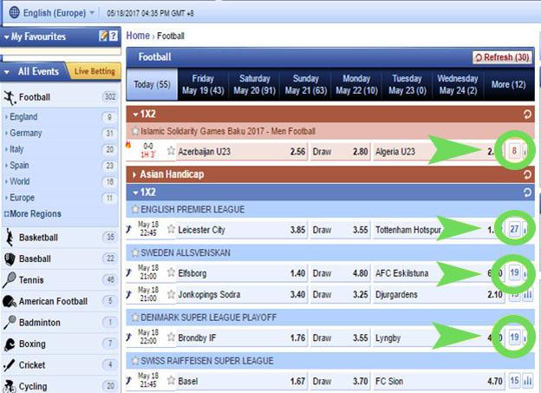Select the American Football helmet icon
This screenshot has height=393, width=541.
(x=10, y=301)
